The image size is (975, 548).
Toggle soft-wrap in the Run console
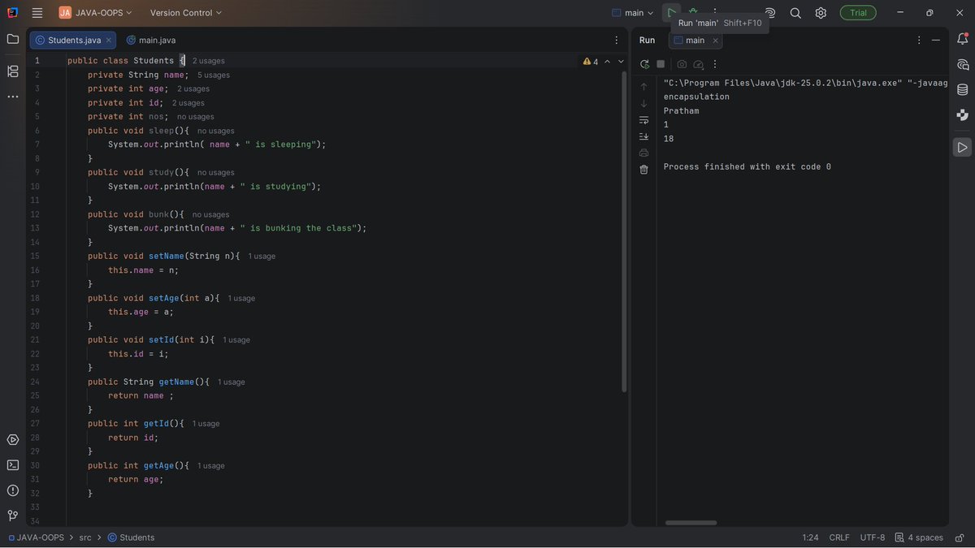click(644, 119)
